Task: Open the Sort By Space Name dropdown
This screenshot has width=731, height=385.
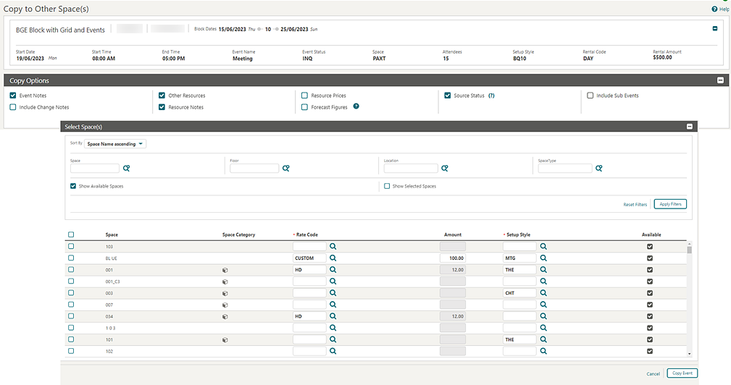Action: click(x=116, y=144)
